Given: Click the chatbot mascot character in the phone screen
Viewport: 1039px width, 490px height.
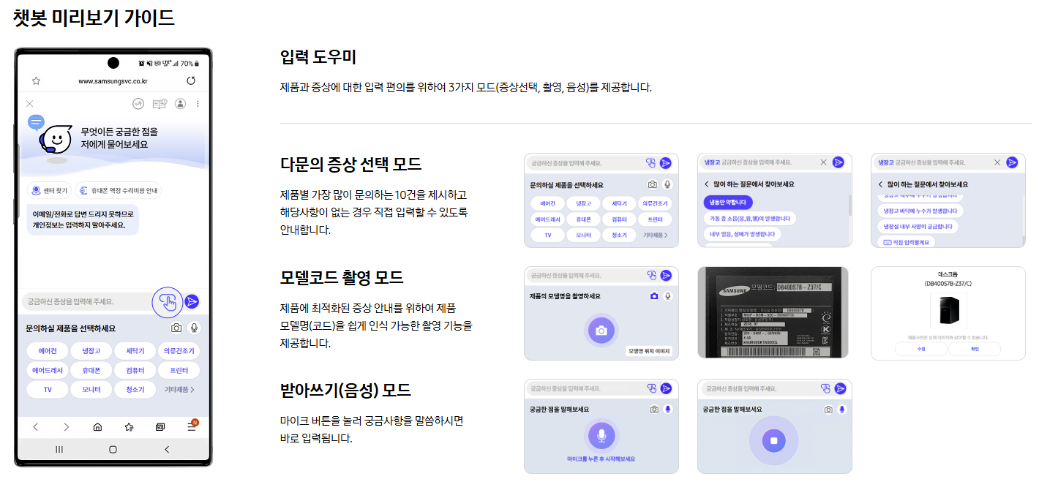Looking at the screenshot, I should coord(54,139).
